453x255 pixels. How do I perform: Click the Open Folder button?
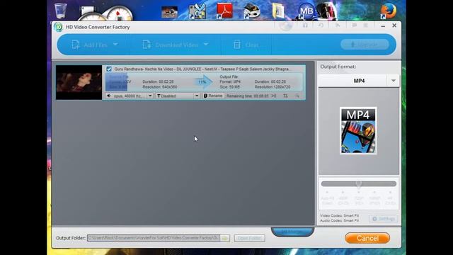[x=249, y=238]
